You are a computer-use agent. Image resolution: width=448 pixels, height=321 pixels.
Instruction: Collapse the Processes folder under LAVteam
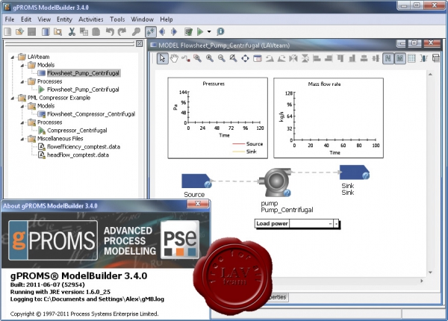(x=22, y=81)
